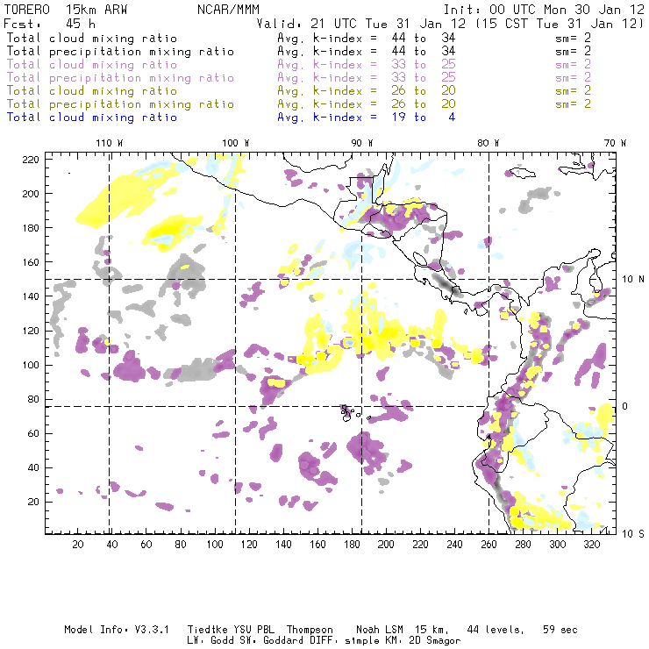This screenshot has height=649, width=649.
Task: Click the "Model Info: V3.3.1" footer text
Action: click(x=117, y=630)
